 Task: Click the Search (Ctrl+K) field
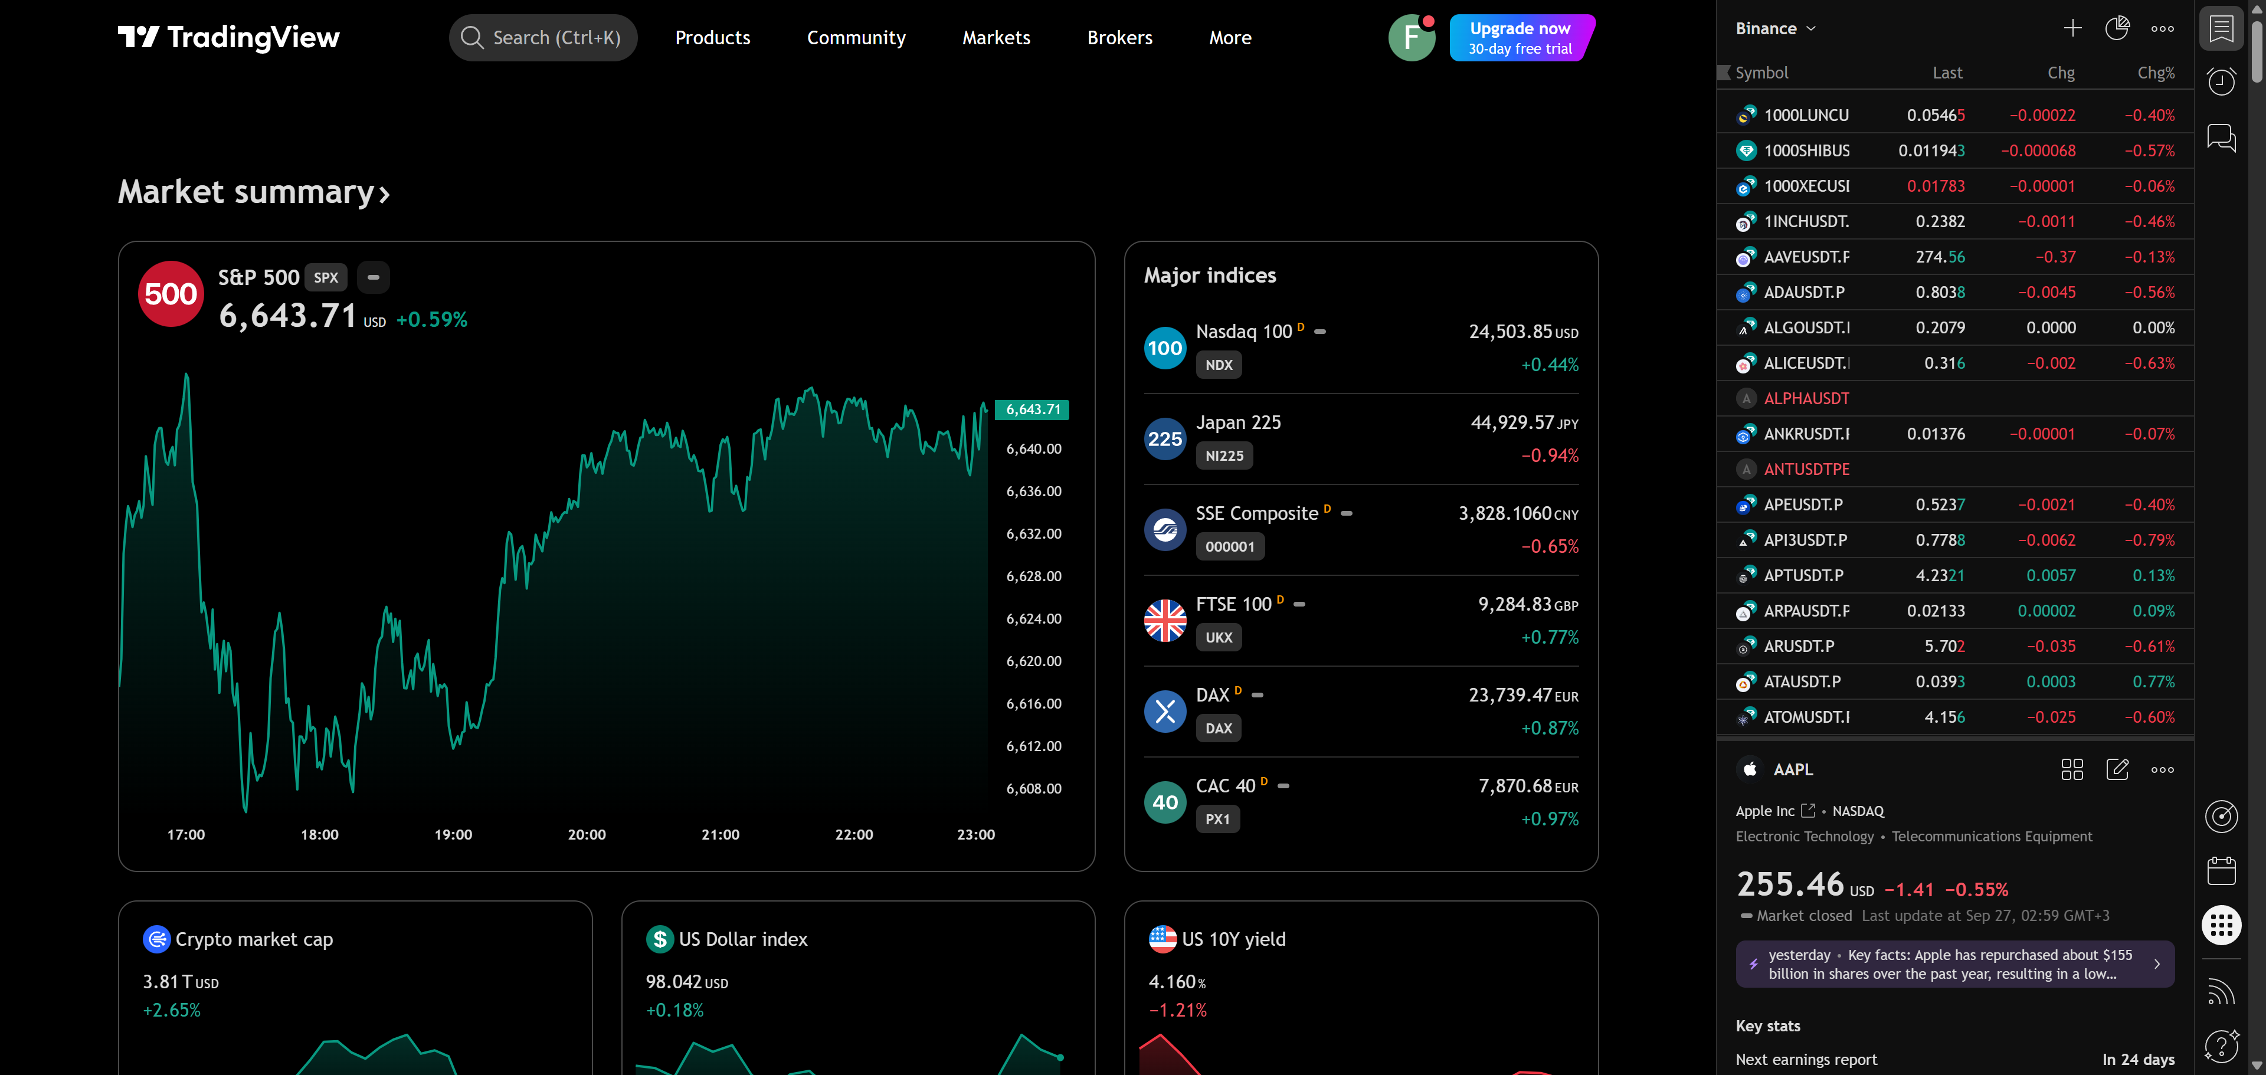pos(543,38)
